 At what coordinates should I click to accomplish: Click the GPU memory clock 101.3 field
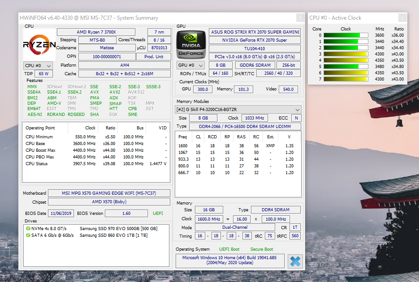(243, 90)
